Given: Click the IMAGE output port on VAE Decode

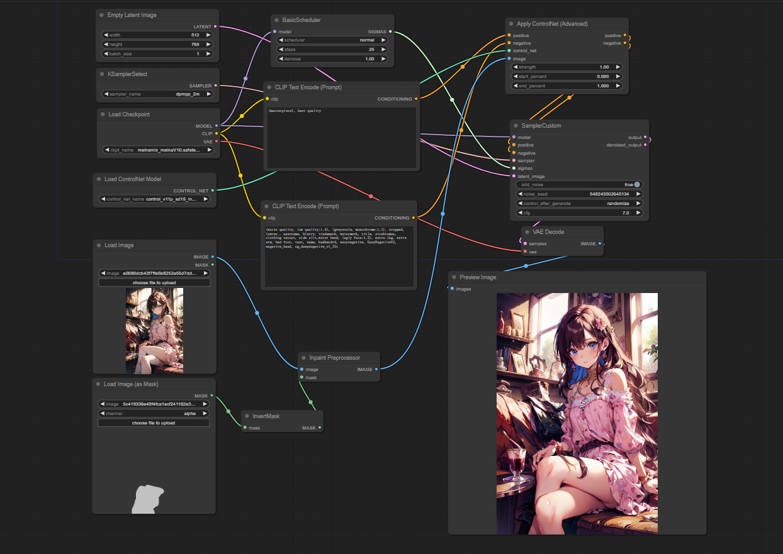Looking at the screenshot, I should (600, 243).
